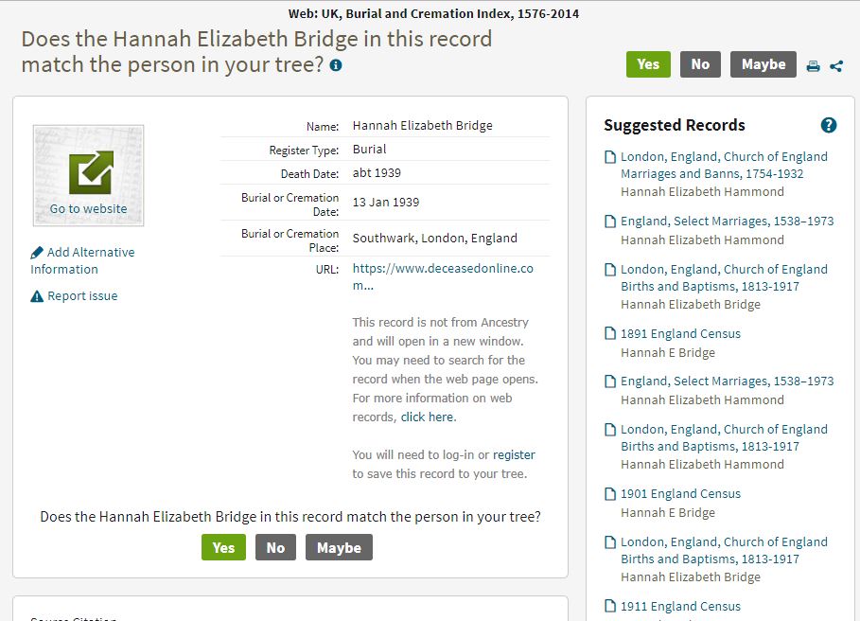Click the bottom green Yes button in record card
Image resolution: width=860 pixels, height=621 pixels.
pos(223,547)
